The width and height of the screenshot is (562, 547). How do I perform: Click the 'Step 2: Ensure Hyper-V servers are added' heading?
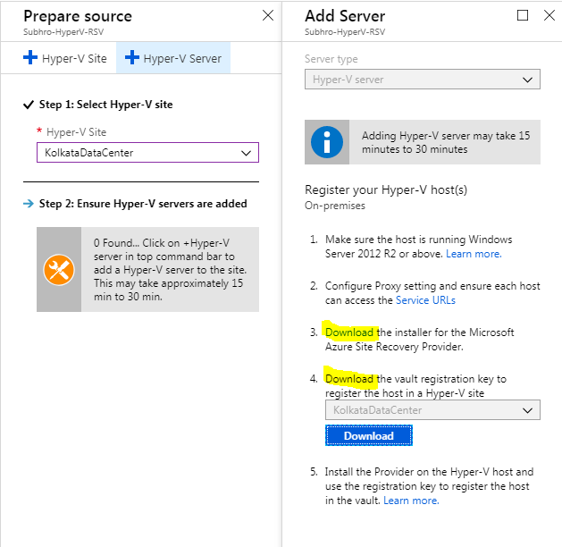point(143,204)
